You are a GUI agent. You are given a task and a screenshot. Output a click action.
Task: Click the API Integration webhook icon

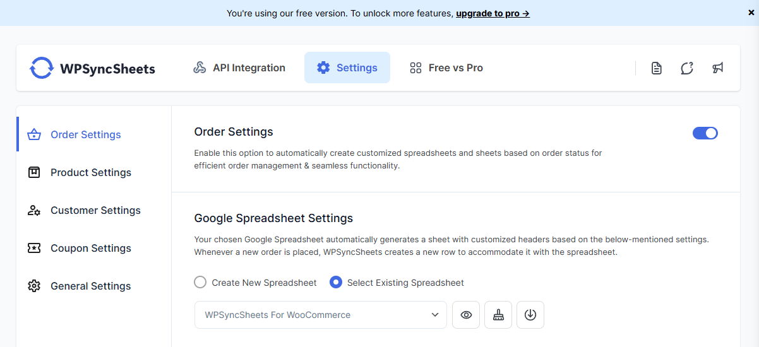pos(200,68)
